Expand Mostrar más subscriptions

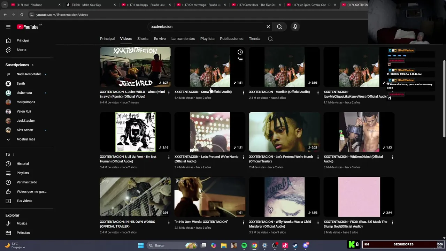click(x=27, y=139)
